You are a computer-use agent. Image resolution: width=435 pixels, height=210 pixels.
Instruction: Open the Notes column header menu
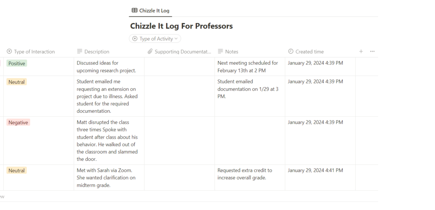(x=232, y=52)
